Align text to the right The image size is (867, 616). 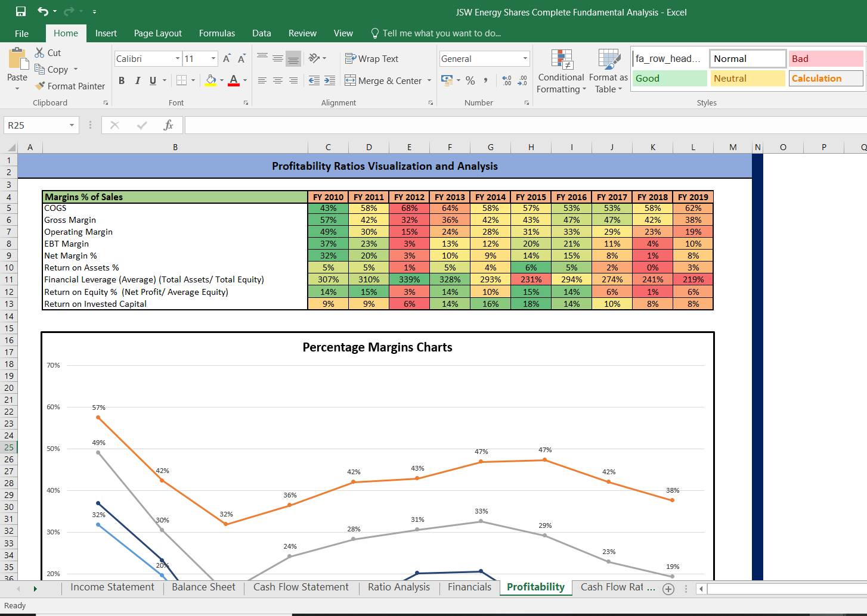(293, 80)
